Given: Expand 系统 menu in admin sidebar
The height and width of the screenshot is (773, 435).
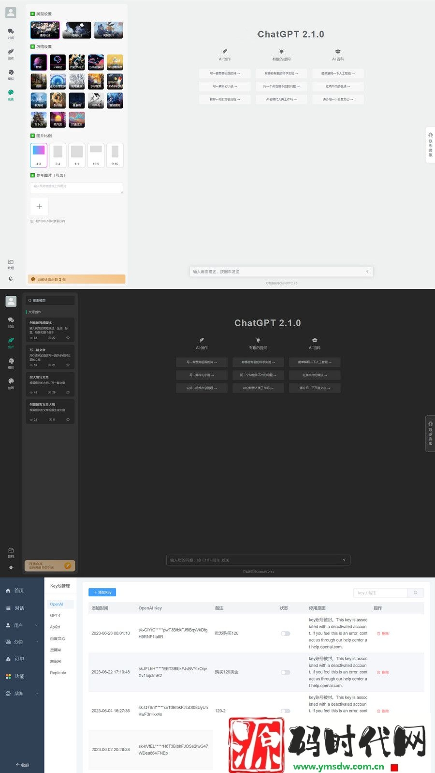Looking at the screenshot, I should click(22, 694).
